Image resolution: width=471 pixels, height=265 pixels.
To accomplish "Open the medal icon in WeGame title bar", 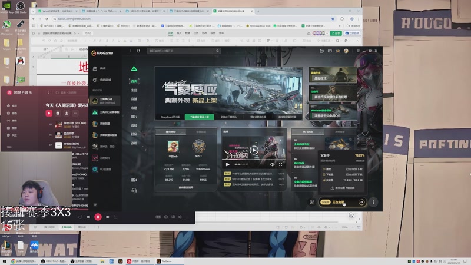I will (x=338, y=51).
